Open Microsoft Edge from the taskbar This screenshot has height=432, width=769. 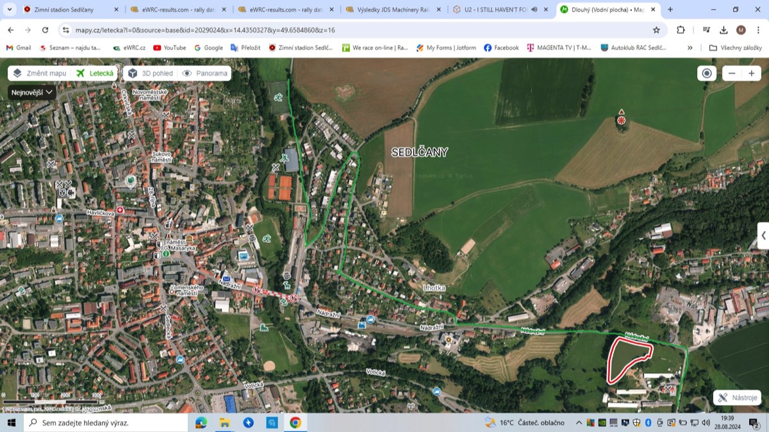click(x=201, y=422)
